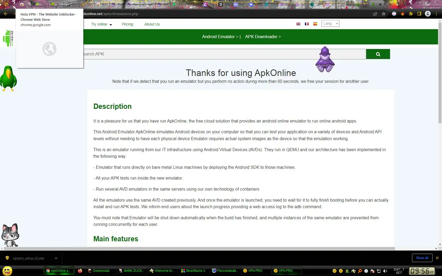Switch site language with the Spanish flag
This screenshot has width=442, height=276.
click(x=315, y=24)
